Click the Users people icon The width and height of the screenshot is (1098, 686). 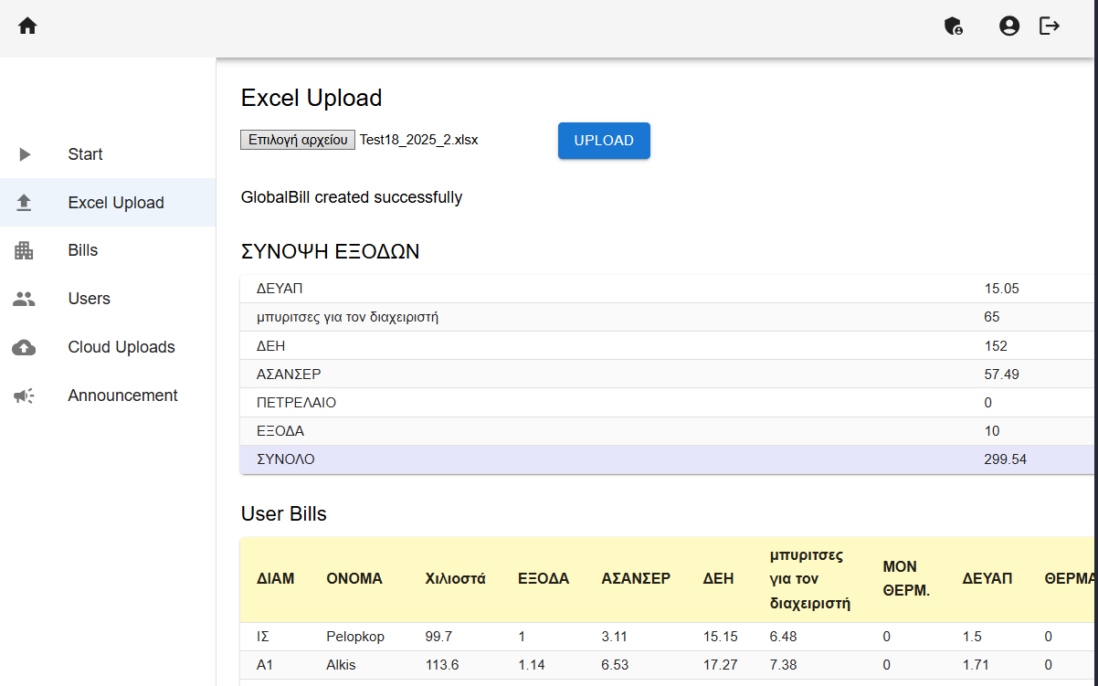point(25,299)
